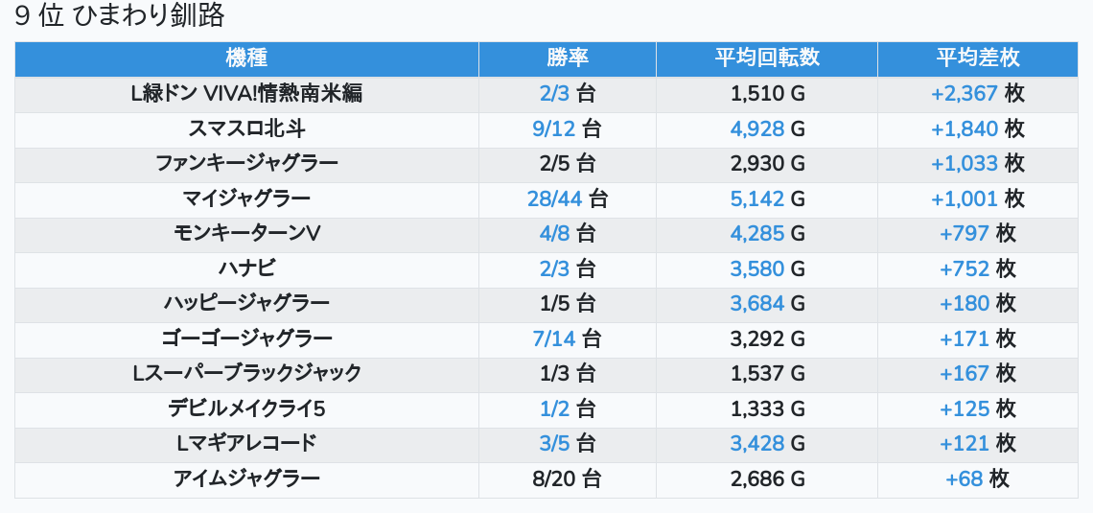Click the ハナビ machine name
The width and height of the screenshot is (1093, 513).
click(x=246, y=268)
